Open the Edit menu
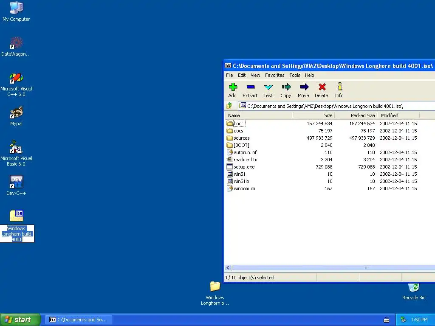435x326 pixels. (x=242, y=75)
